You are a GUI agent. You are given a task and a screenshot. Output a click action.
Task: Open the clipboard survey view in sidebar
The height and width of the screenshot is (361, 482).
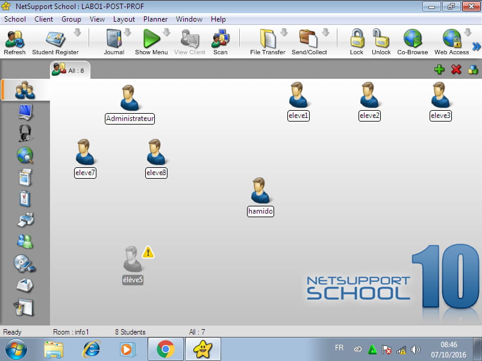coord(25,199)
